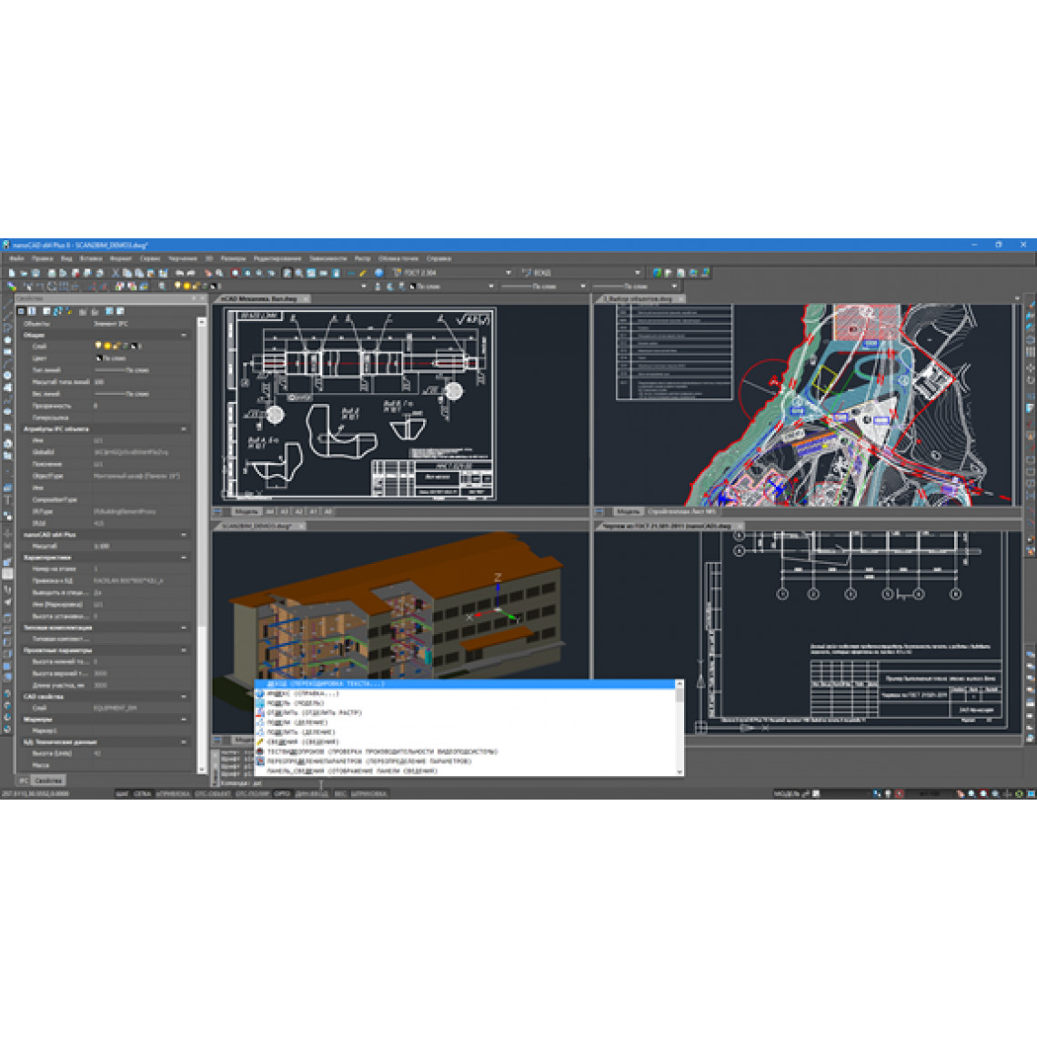Click the layer lightbulb icon in toolbar
This screenshot has width=1037, height=1037.
(x=177, y=286)
